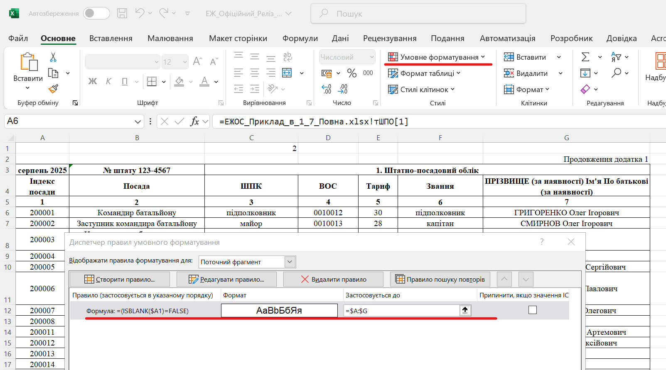
Task: Click the Insert Function fx icon
Action: [x=194, y=122]
